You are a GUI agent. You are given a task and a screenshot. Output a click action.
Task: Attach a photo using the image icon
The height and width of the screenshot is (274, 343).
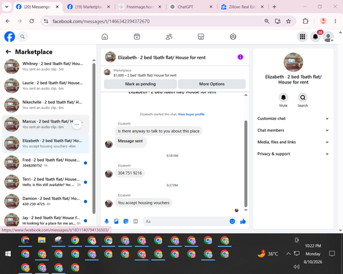pyautogui.click(x=116, y=221)
